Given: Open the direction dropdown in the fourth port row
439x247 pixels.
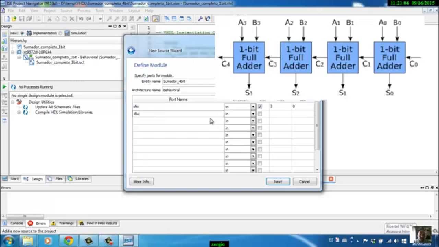Looking at the screenshot, I should [253, 128].
